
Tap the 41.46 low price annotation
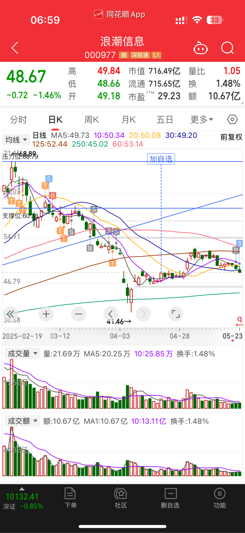[x=119, y=321]
